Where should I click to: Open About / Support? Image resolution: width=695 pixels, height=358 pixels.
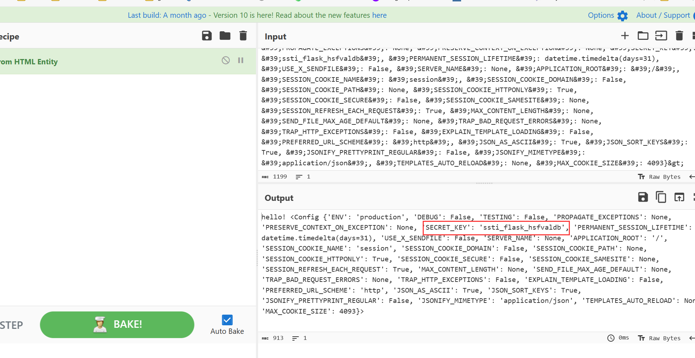663,15
